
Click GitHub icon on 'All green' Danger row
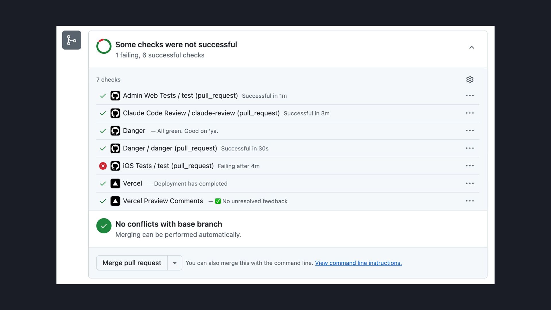(x=115, y=131)
